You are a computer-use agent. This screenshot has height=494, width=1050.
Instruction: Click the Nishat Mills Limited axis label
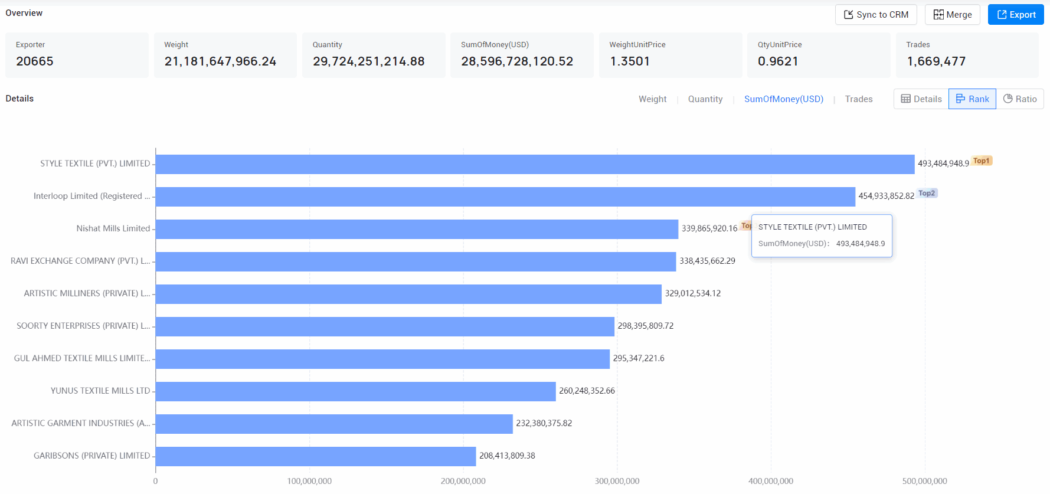[113, 228]
